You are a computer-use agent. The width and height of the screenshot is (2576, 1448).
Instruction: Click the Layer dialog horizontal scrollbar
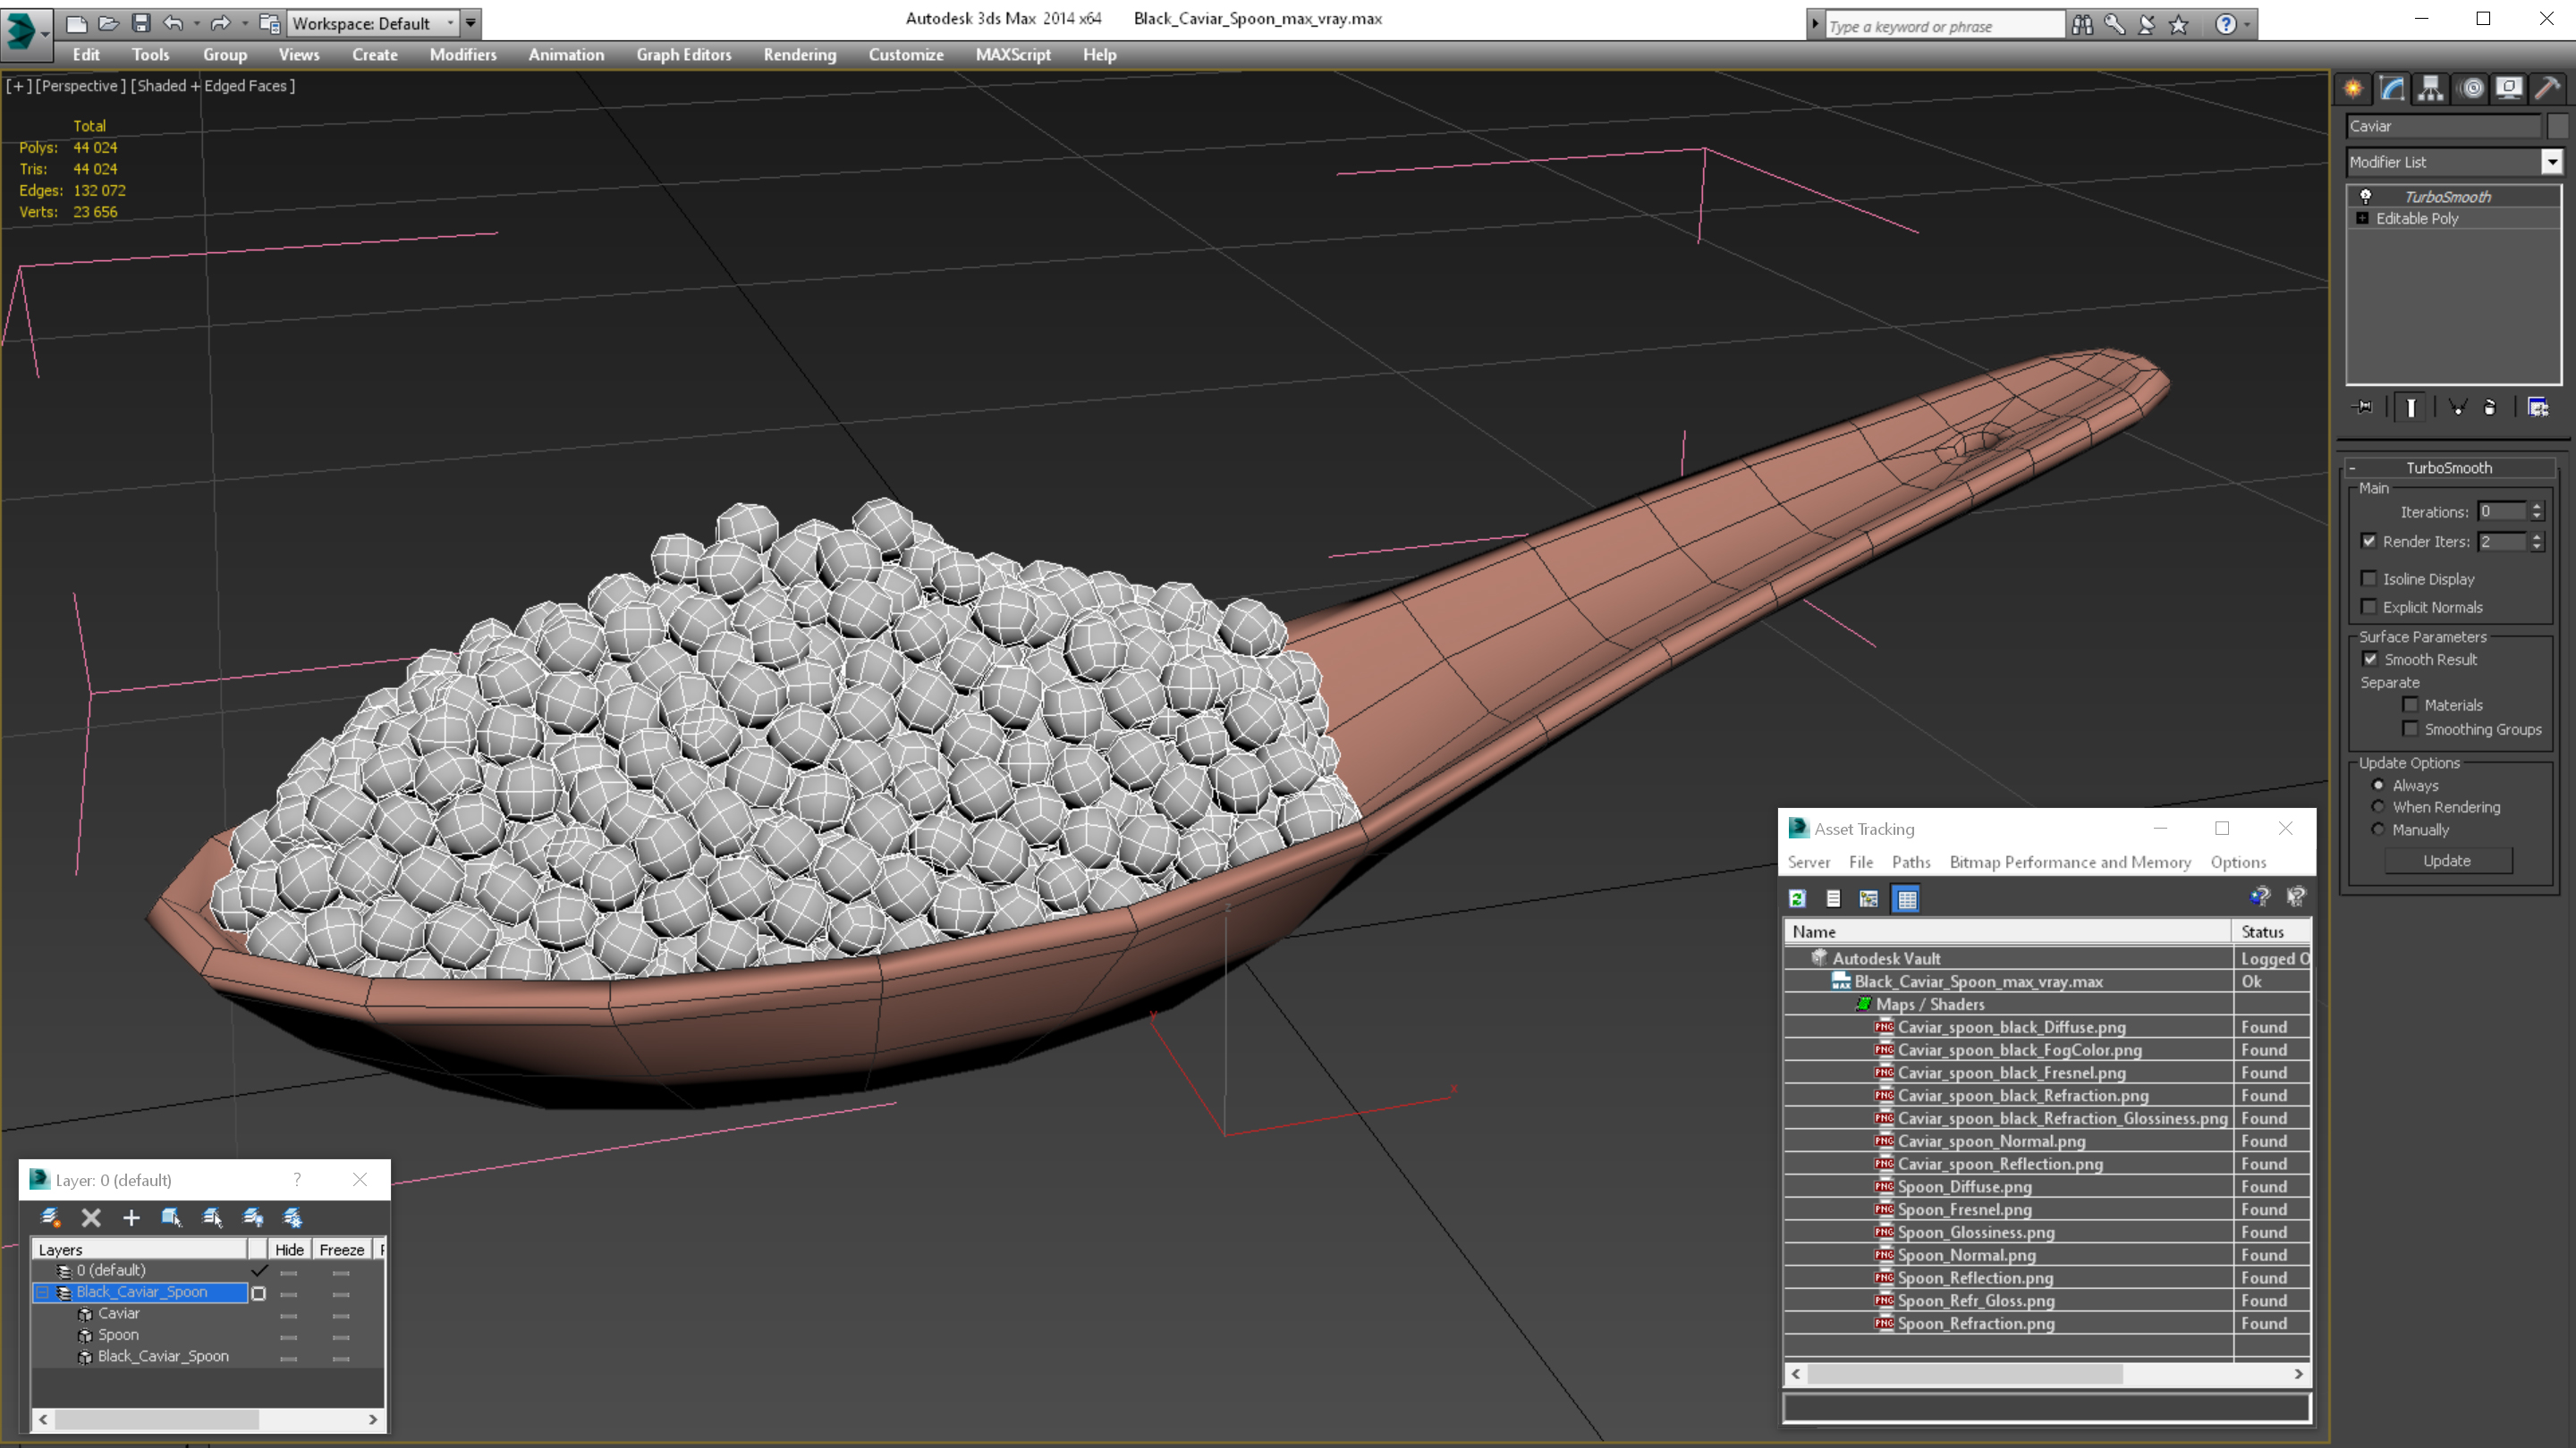(x=207, y=1419)
